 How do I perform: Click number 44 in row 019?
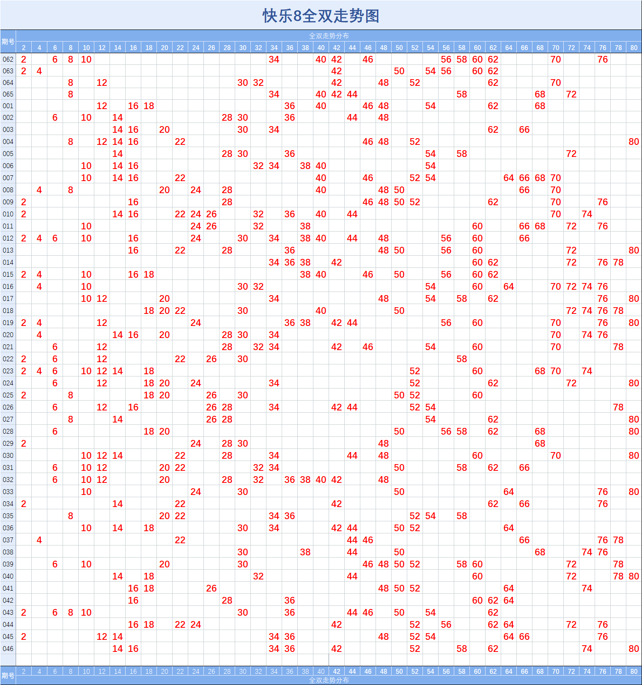coord(352,323)
